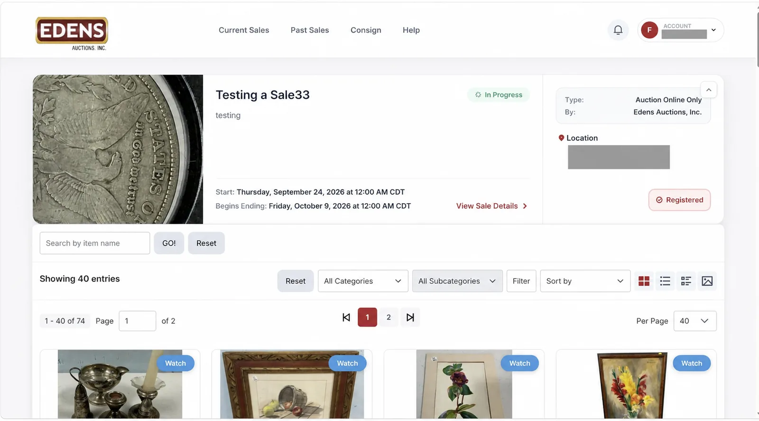Open the Sort by dropdown
The height and width of the screenshot is (421, 759).
tap(585, 281)
